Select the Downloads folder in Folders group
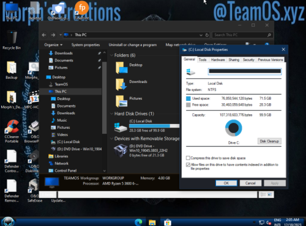Screen dimensions: 306x226 coord(132,84)
